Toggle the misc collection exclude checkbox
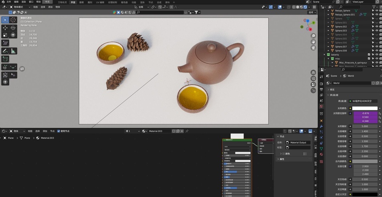This screenshot has width=382, height=197. [369, 58]
